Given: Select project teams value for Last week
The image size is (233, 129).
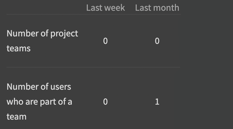Looking at the screenshot, I should (105, 41).
